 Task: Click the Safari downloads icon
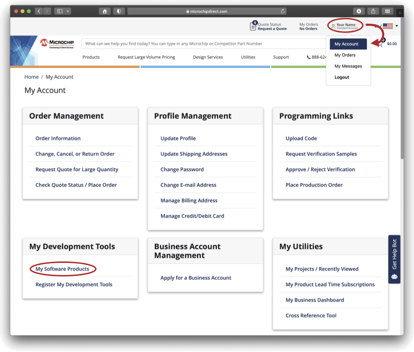coord(359,11)
